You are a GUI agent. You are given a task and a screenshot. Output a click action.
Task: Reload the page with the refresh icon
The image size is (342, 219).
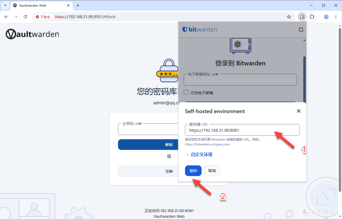point(25,17)
